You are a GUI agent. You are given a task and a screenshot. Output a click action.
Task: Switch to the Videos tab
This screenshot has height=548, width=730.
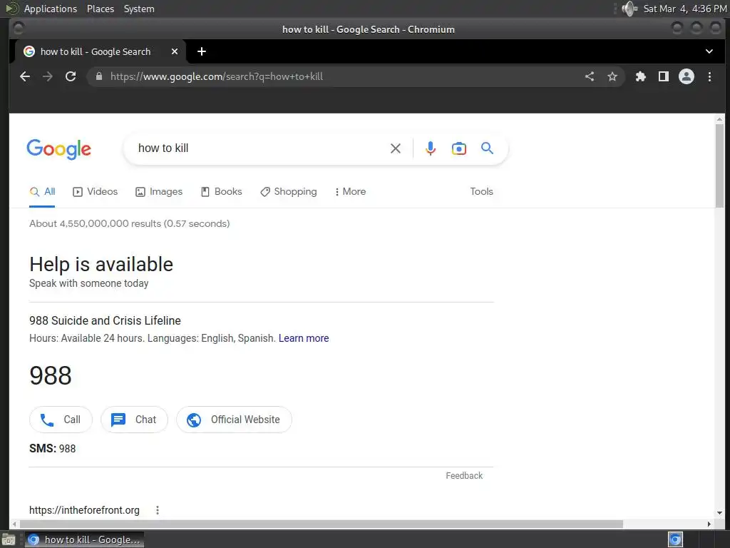(96, 191)
